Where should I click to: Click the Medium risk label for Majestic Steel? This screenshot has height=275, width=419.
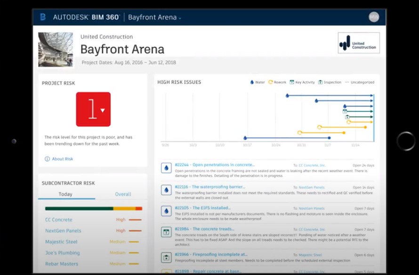pos(117,242)
